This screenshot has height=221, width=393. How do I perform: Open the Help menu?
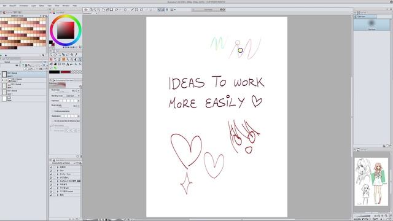point(75,6)
